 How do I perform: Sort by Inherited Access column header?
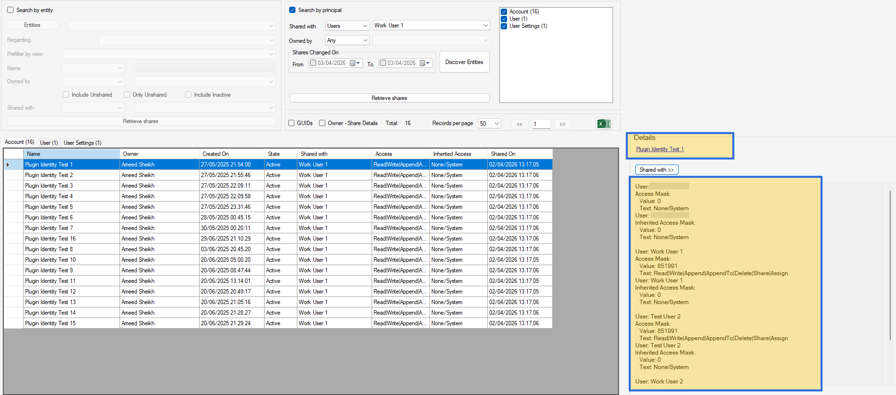pyautogui.click(x=458, y=154)
